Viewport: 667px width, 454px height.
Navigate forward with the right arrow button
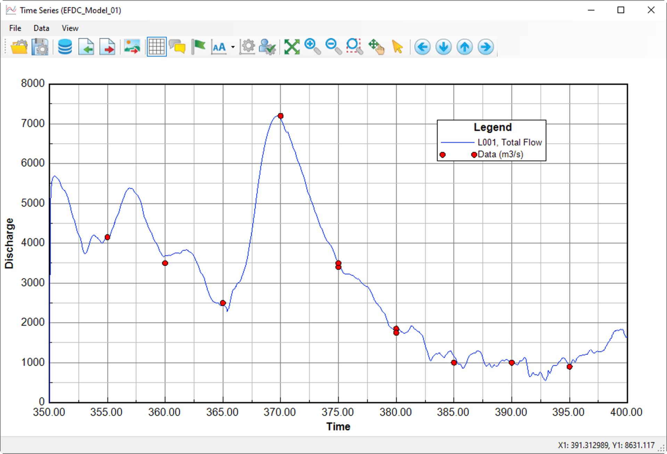point(485,47)
